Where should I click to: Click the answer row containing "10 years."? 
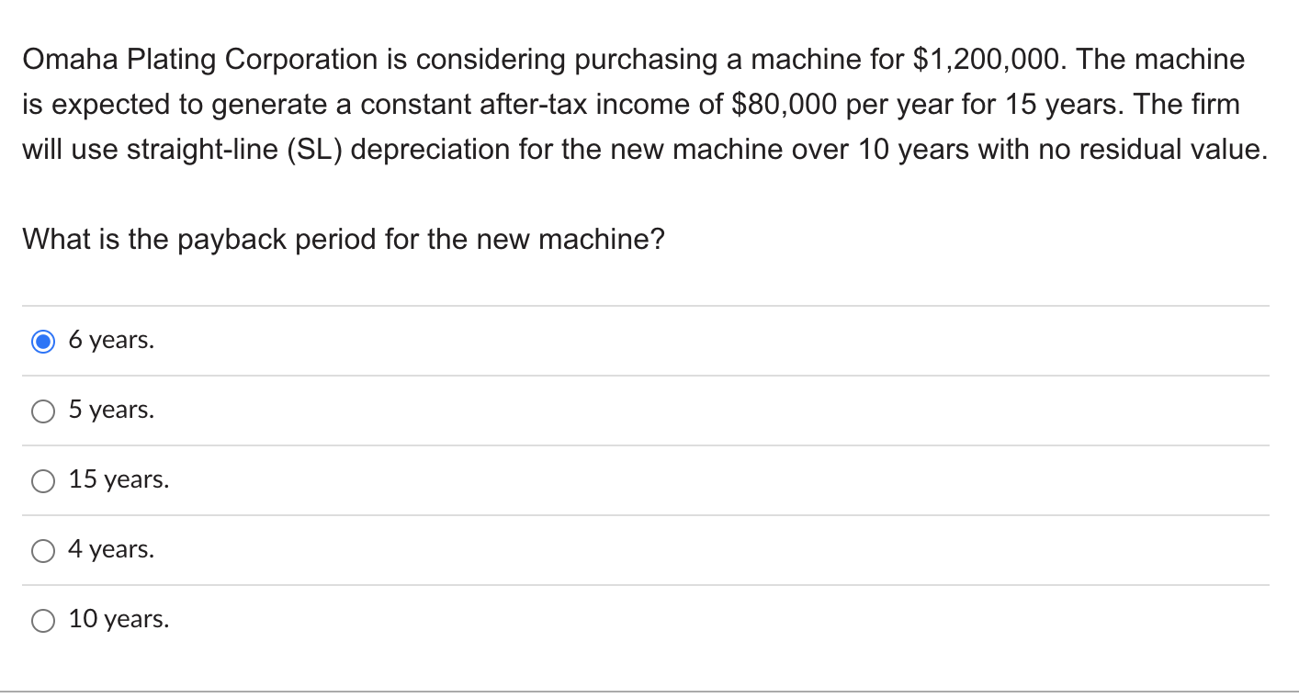coord(643,619)
